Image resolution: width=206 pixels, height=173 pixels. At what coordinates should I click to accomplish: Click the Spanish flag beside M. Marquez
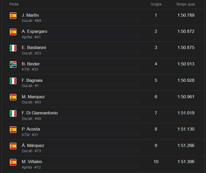(13, 97)
